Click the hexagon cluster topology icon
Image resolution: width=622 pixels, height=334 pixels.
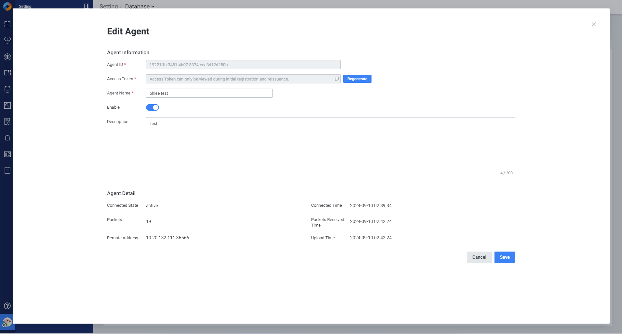[7, 41]
